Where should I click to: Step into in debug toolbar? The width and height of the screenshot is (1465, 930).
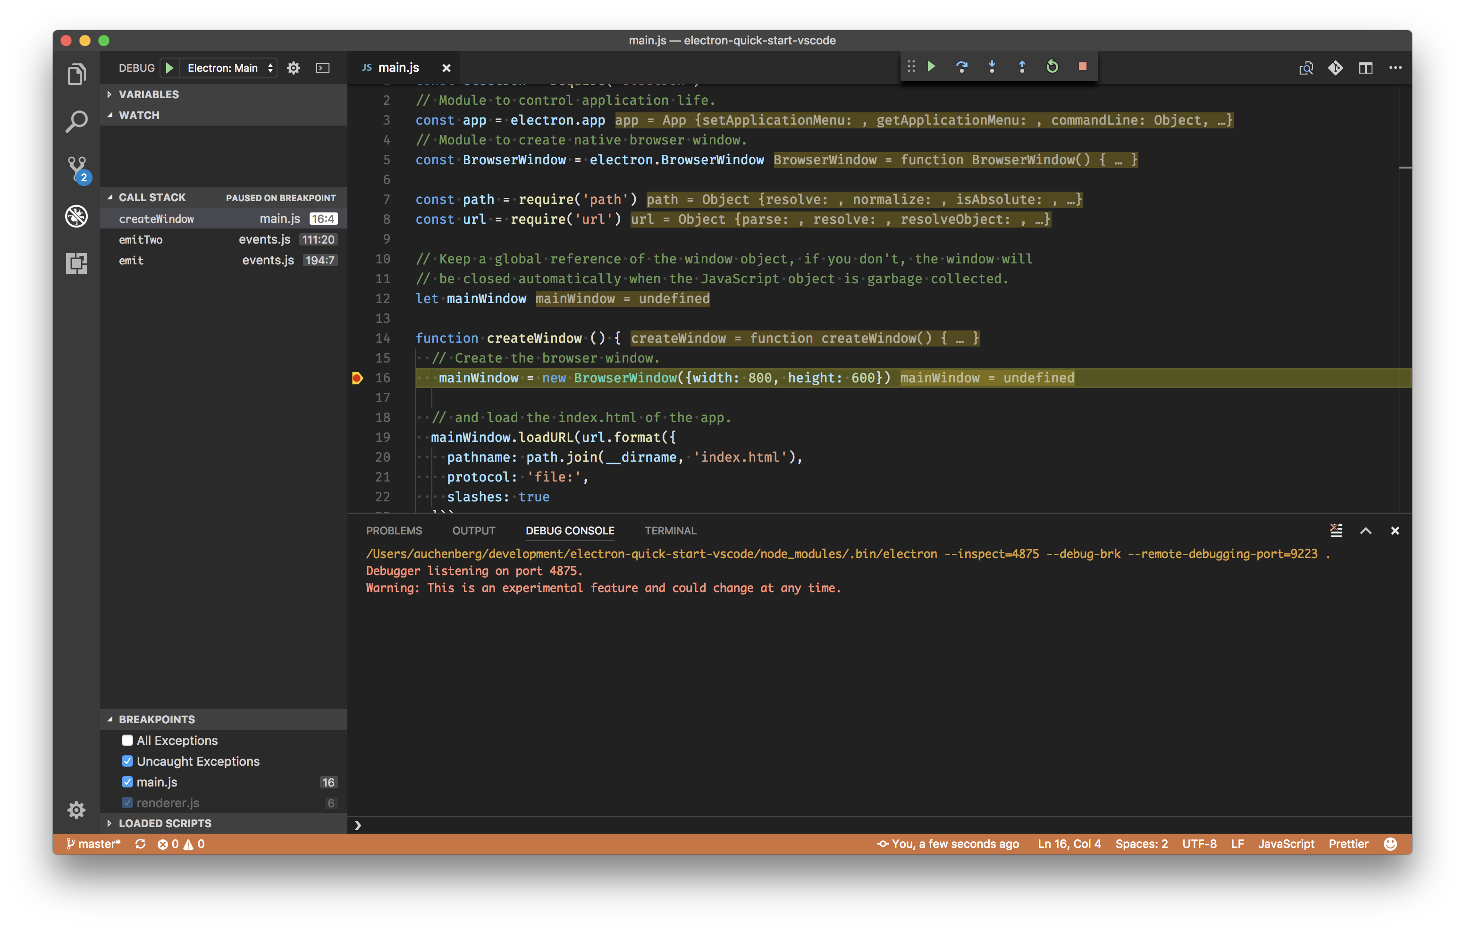[992, 67]
